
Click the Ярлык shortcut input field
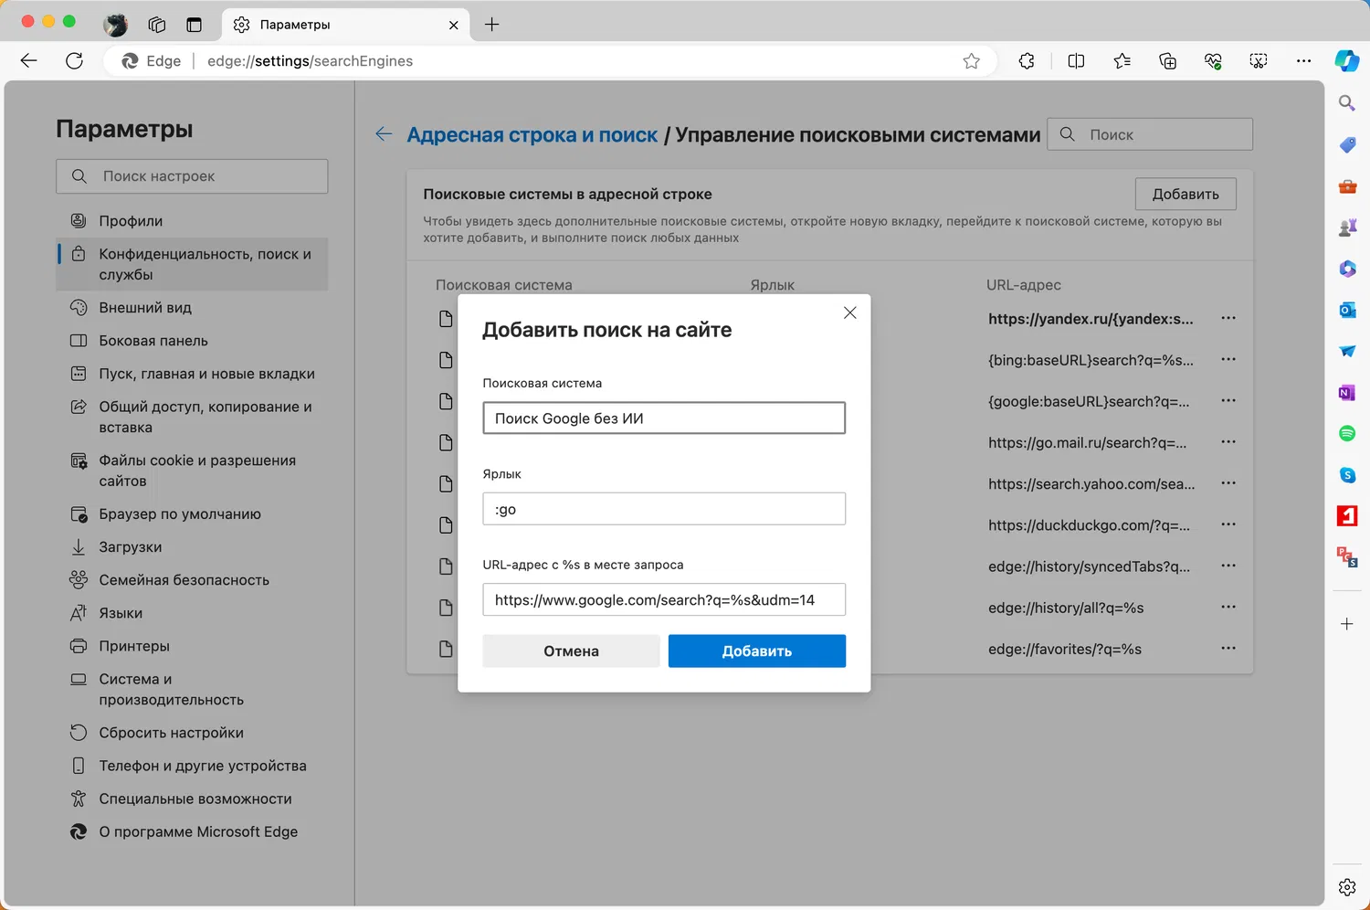pos(664,509)
